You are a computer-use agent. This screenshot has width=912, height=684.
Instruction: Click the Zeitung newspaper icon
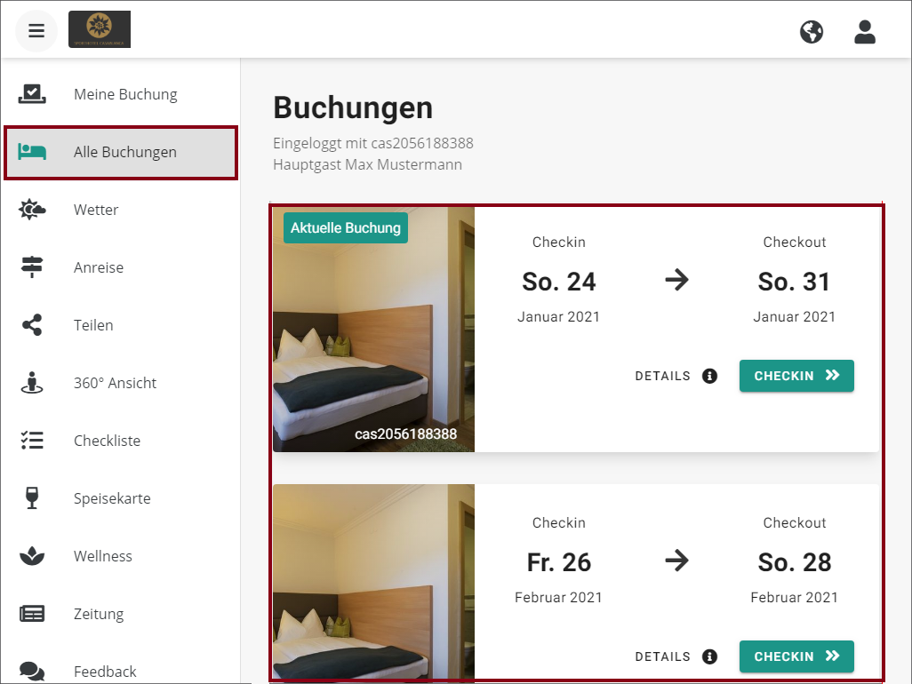click(32, 614)
